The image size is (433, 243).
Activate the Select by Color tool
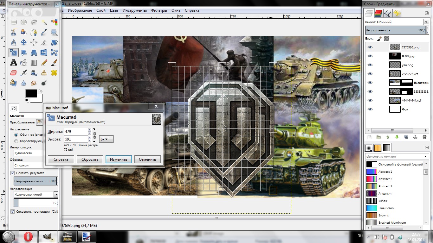[54, 22]
